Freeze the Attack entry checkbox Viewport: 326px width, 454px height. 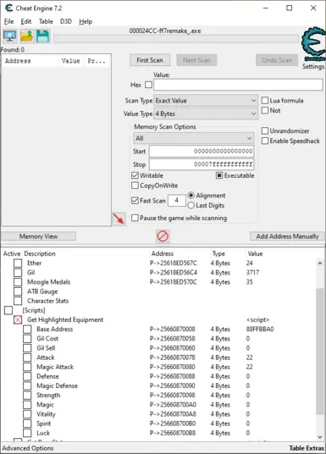coord(27,357)
